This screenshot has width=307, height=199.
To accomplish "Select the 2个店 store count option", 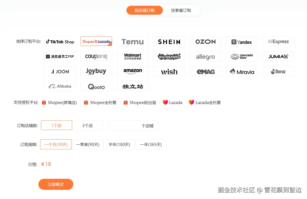I will click(88, 125).
